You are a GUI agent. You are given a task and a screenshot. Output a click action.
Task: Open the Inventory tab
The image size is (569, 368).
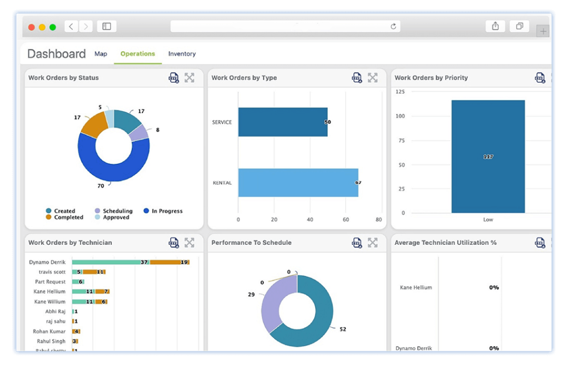coord(182,54)
